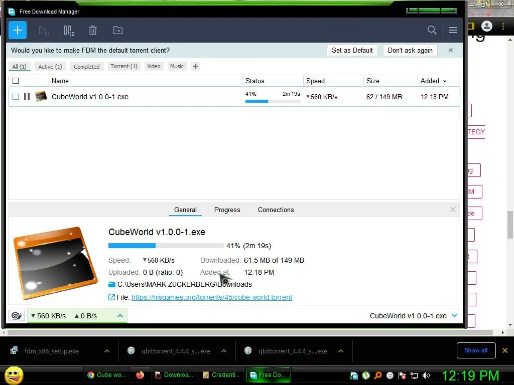
Task: Click the flag security tray icon
Action: click(x=402, y=375)
